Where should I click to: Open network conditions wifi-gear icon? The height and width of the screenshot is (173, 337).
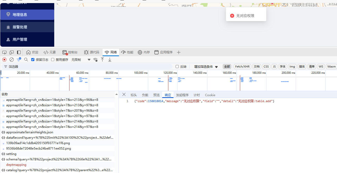coord(96,60)
